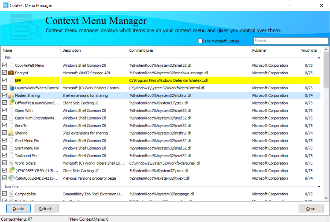Screen dimensions: 330x222
Task: Disable the ModernSharing checkbox
Action: [x=4, y=95]
